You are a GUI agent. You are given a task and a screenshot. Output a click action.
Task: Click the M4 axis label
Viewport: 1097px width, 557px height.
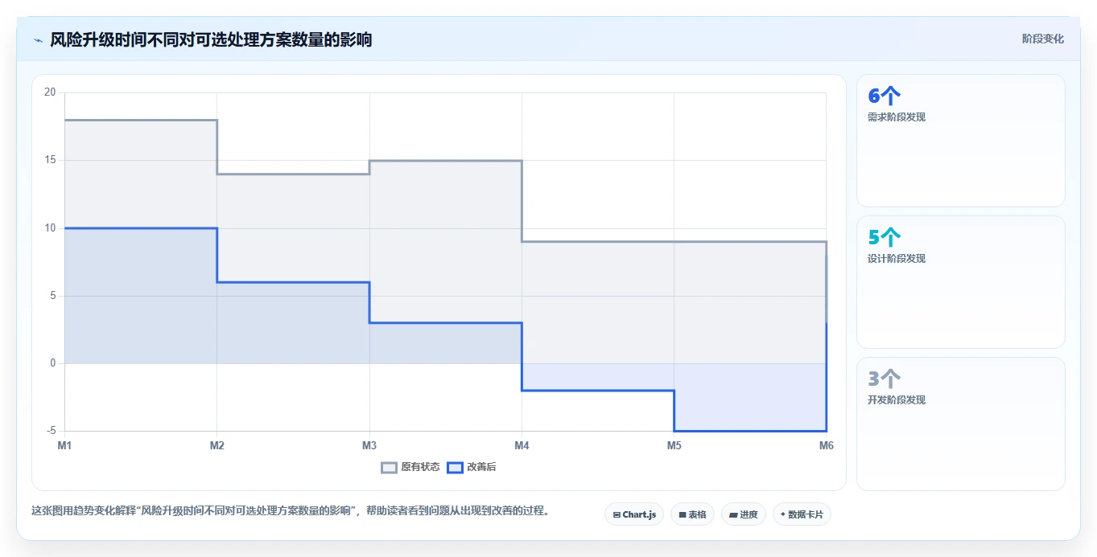(x=522, y=444)
